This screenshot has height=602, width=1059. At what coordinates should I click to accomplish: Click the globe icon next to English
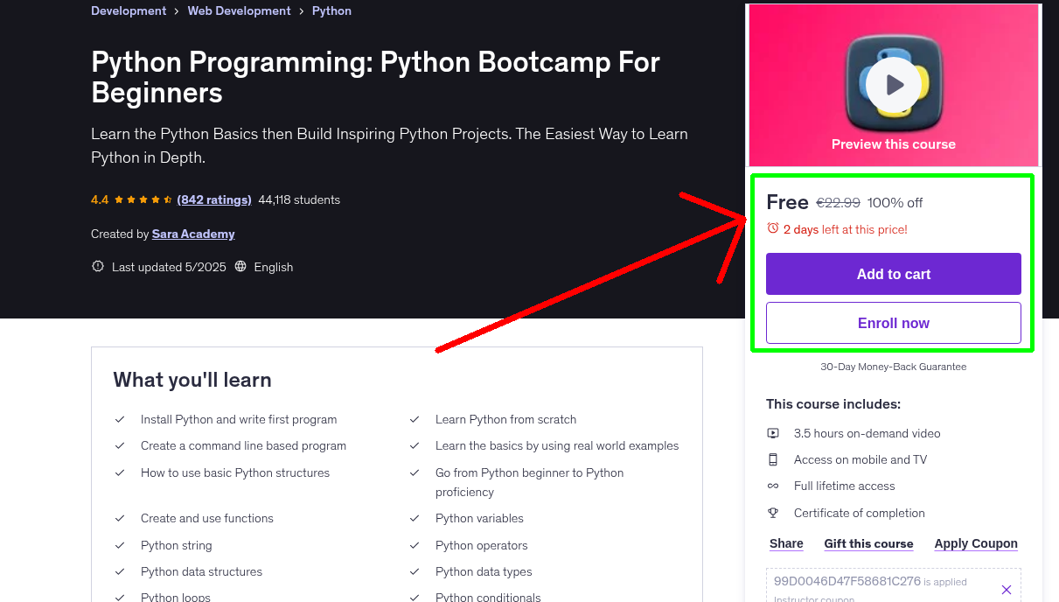click(240, 267)
